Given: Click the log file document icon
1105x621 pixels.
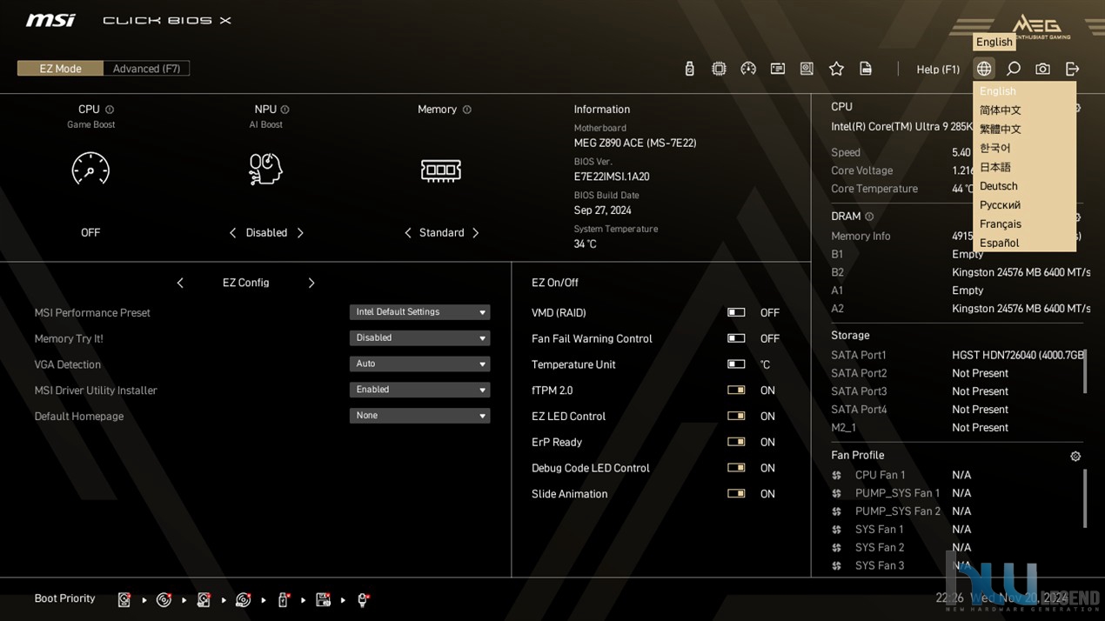Looking at the screenshot, I should click(866, 69).
